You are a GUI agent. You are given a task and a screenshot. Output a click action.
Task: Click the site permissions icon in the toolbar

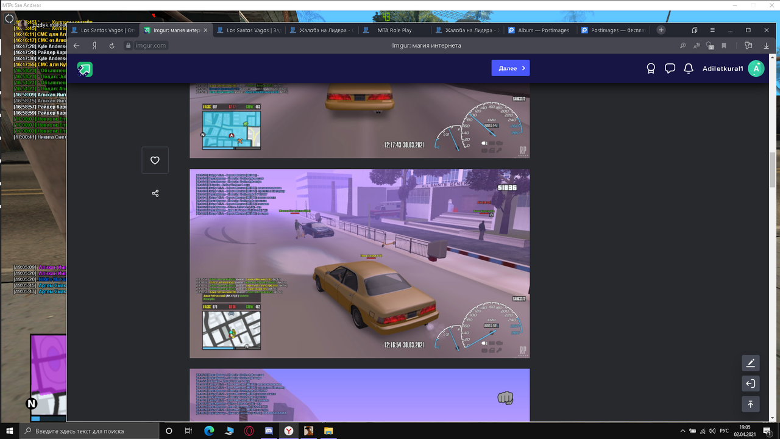click(x=710, y=46)
